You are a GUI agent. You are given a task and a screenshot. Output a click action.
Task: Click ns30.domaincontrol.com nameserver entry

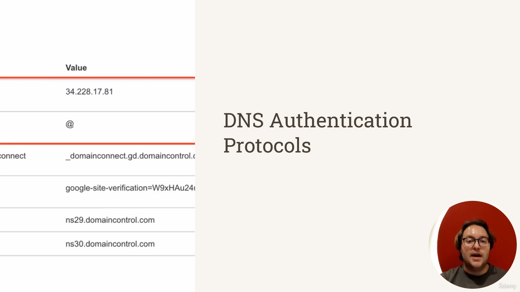point(110,244)
